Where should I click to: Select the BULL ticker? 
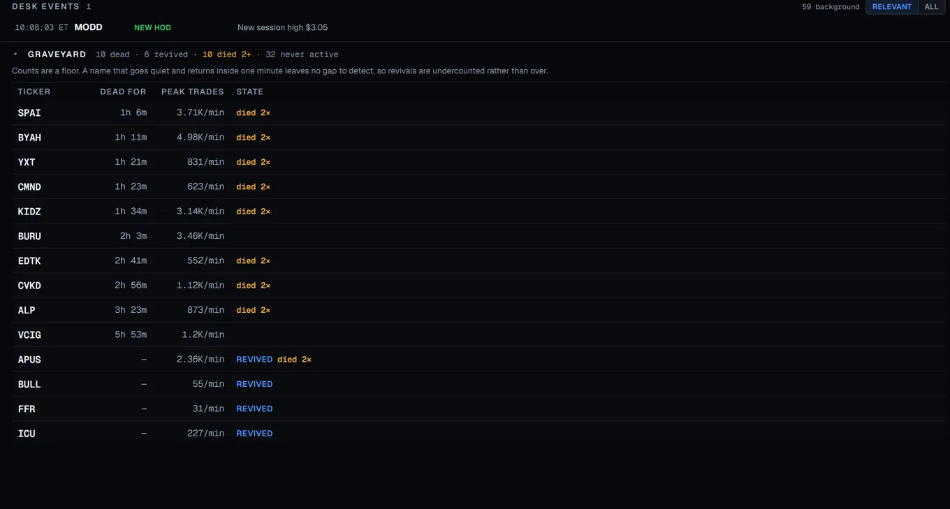[29, 384]
